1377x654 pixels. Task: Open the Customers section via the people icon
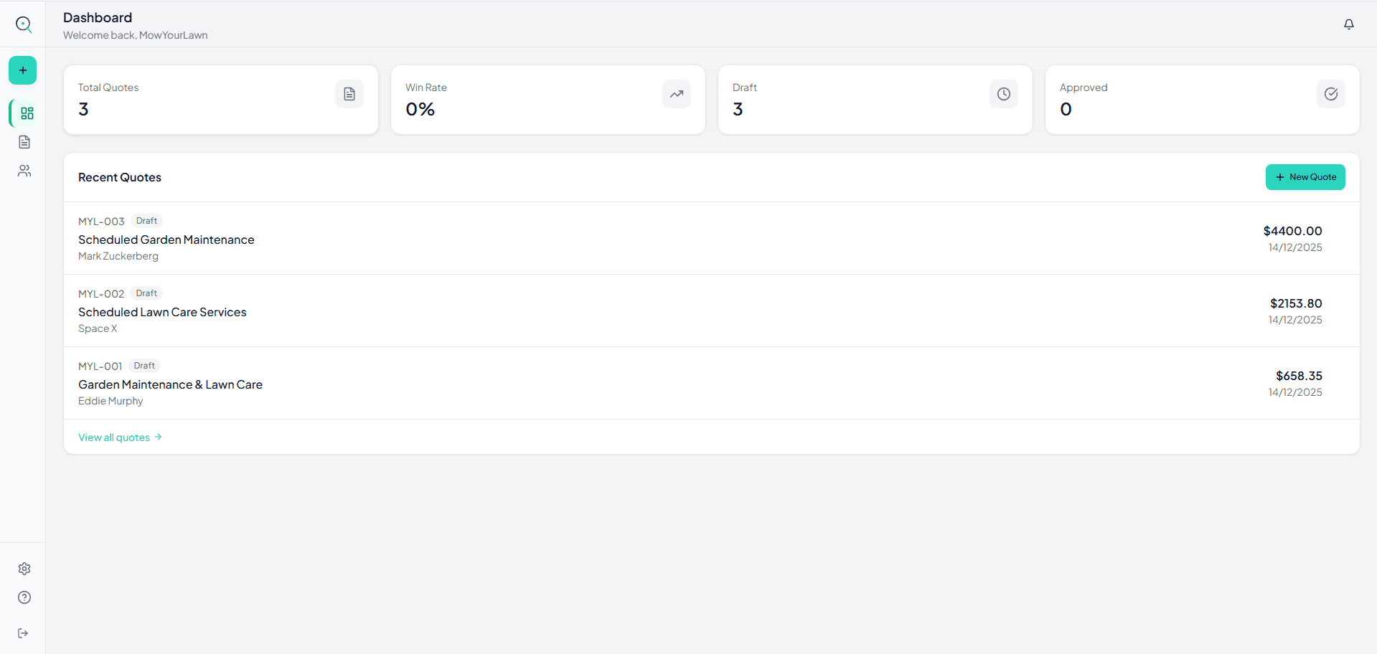point(24,171)
